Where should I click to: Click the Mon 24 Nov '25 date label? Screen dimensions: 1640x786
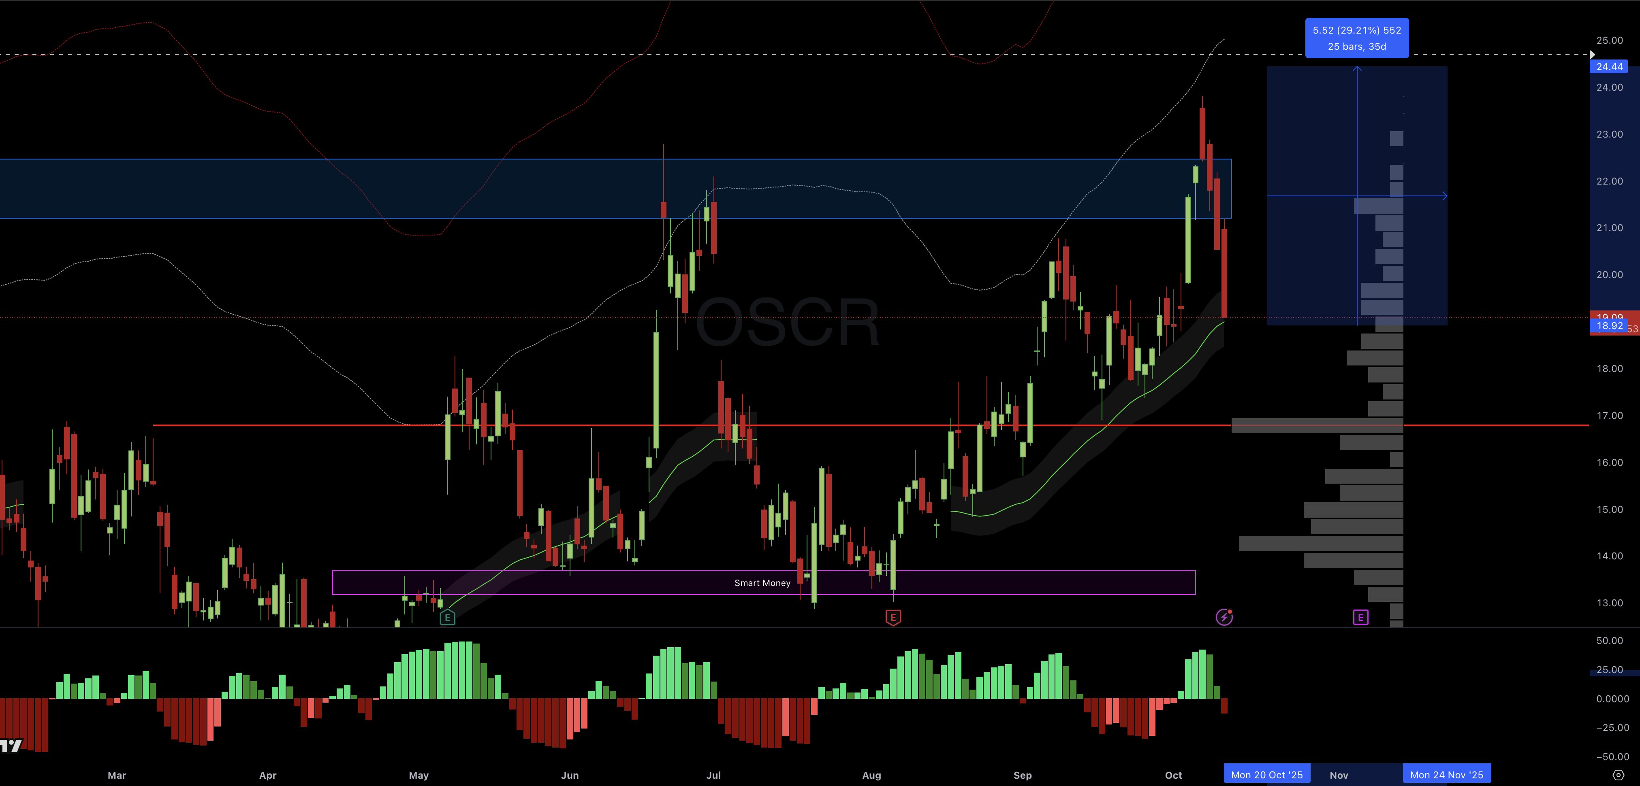(x=1446, y=775)
